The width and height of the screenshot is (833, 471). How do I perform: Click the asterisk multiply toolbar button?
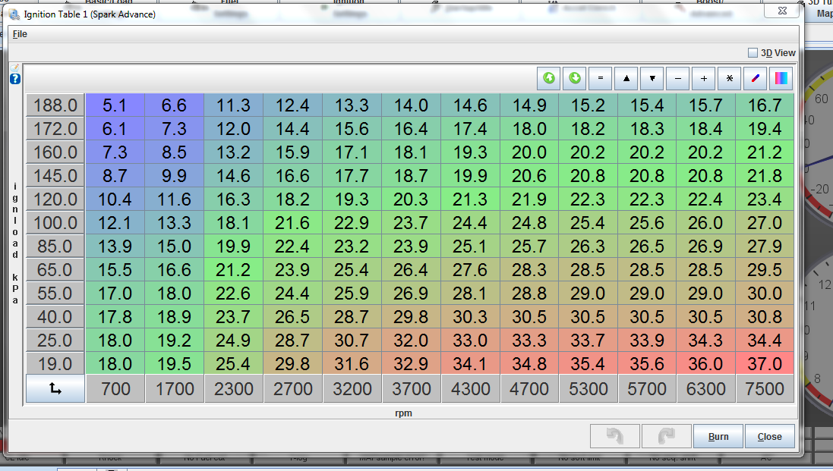729,78
